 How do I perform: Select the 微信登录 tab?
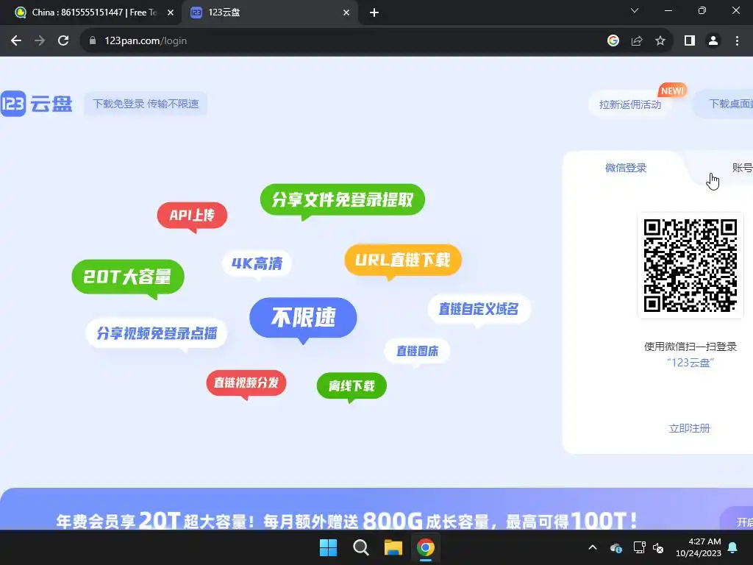pos(625,168)
